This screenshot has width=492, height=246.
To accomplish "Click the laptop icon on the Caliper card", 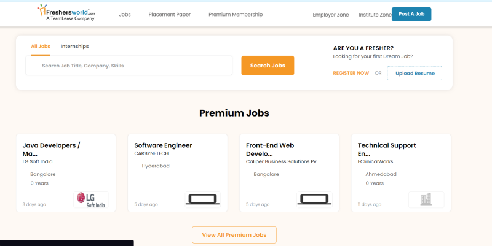I will [314, 199].
